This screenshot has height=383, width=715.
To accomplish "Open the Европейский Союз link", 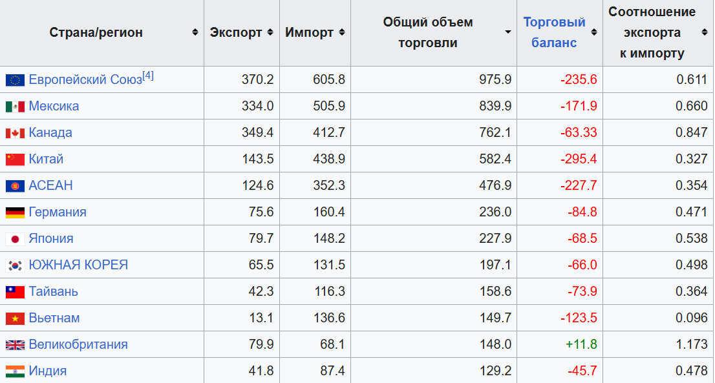I will (85, 80).
